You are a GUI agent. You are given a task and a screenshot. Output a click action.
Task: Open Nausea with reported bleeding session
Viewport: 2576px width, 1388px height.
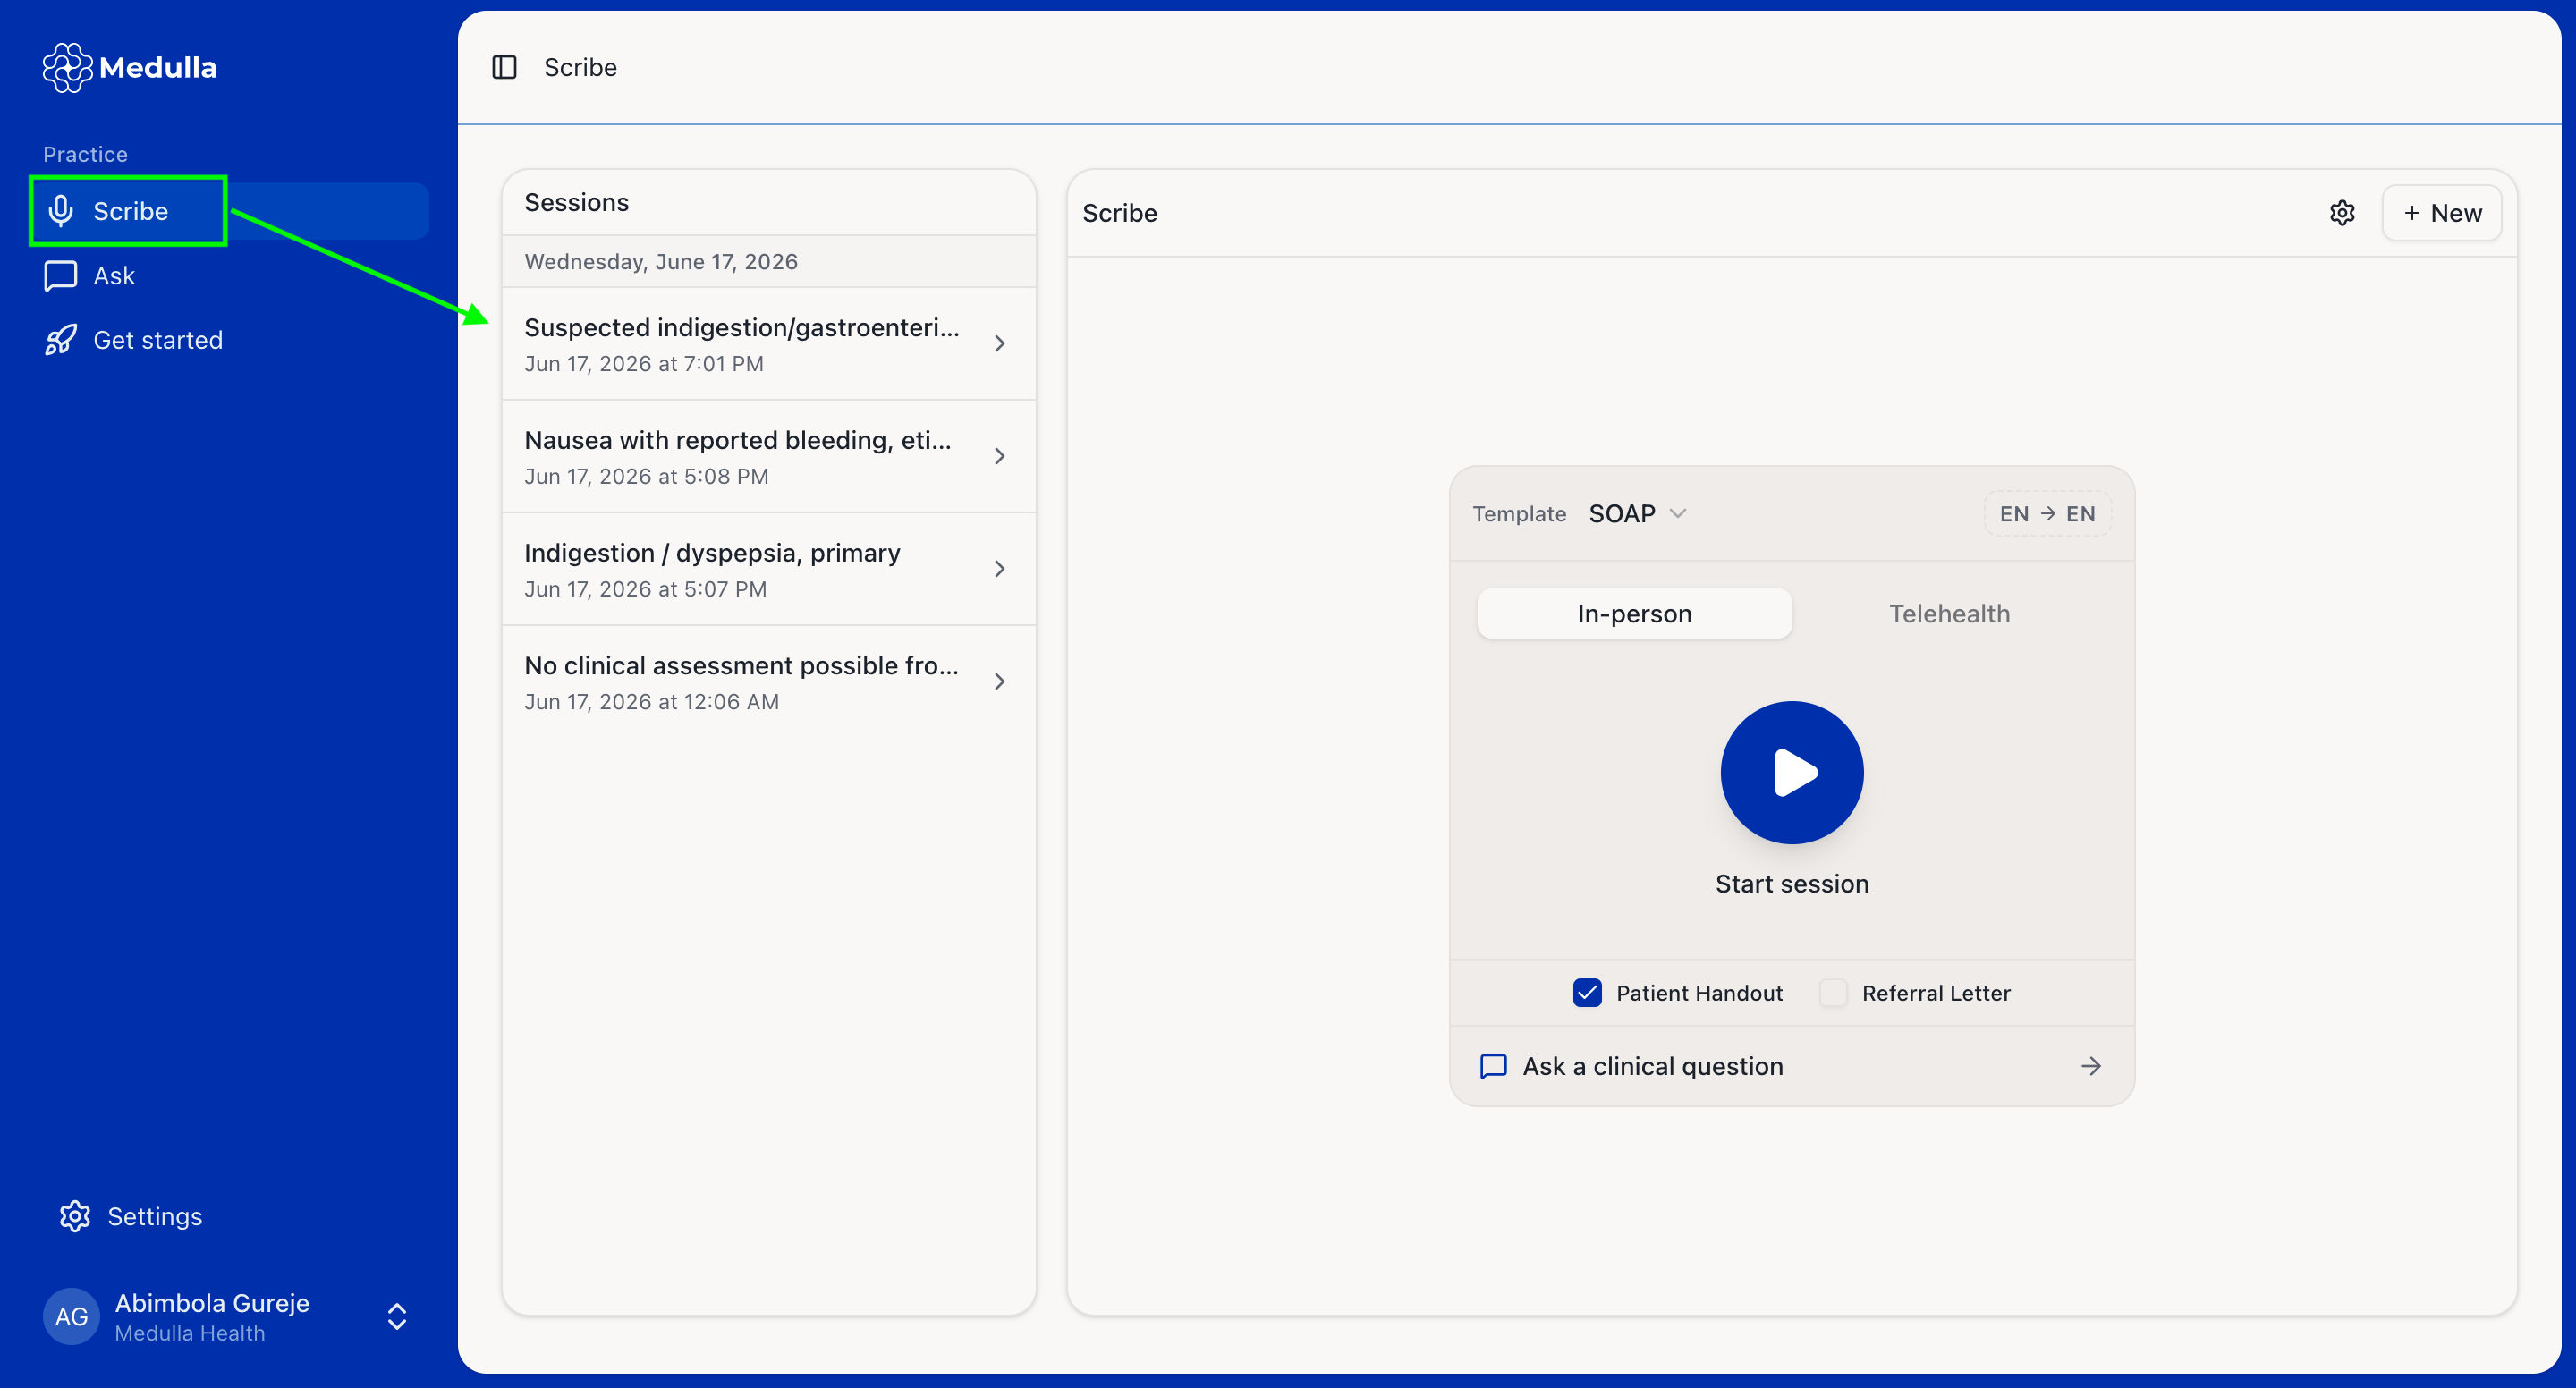[768, 457]
